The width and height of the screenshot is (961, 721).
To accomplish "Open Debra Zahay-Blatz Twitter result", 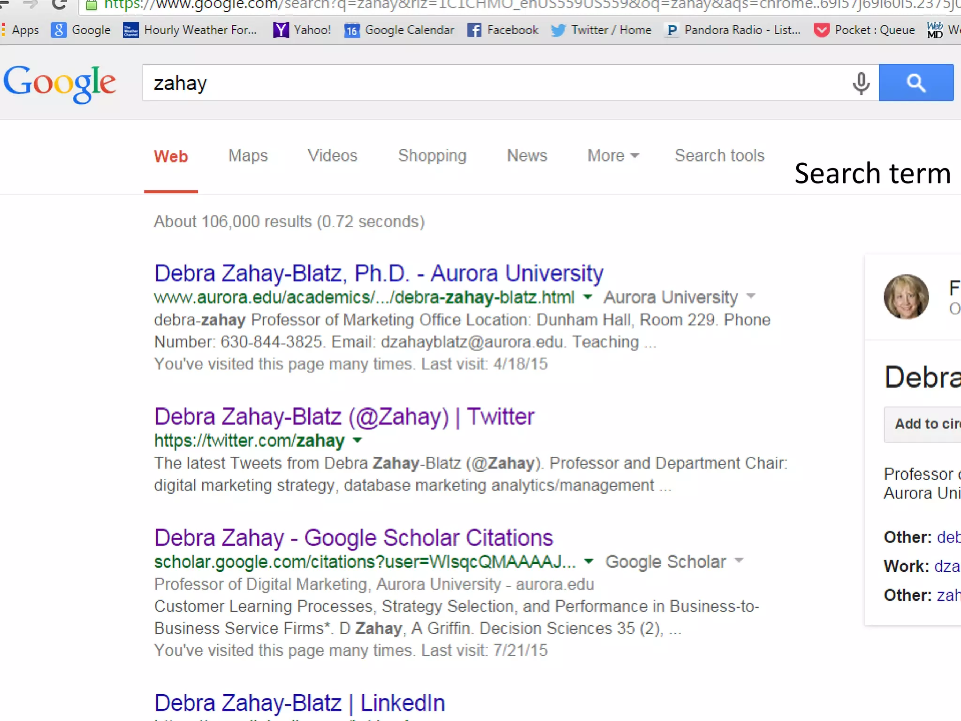I will 344,416.
